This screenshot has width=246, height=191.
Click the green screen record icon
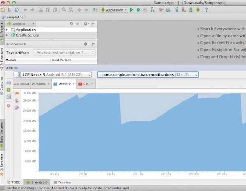[9, 90]
